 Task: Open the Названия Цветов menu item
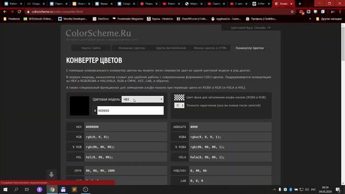tap(132, 48)
